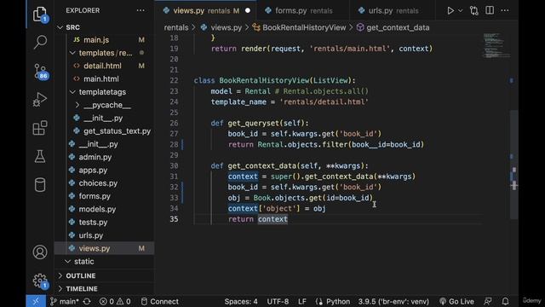Change end of line sequence LF
Viewport: 545px width, 307px height.
click(302, 301)
